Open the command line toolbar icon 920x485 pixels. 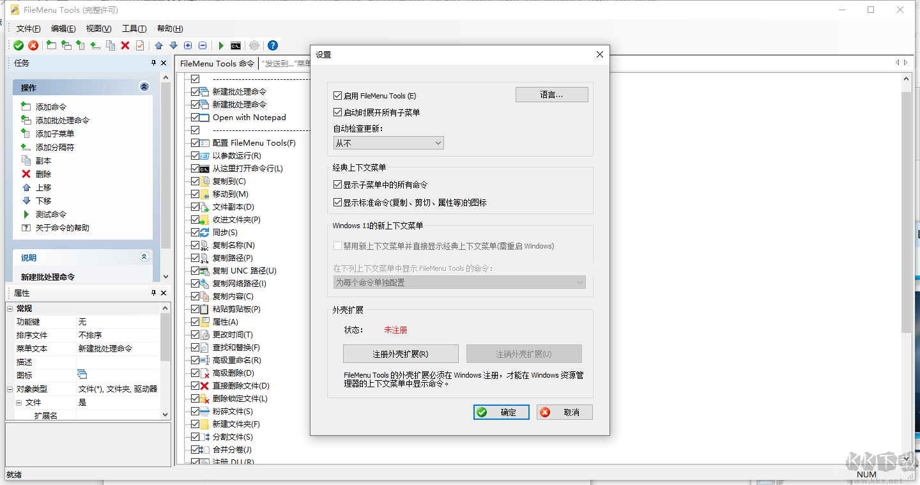[235, 45]
